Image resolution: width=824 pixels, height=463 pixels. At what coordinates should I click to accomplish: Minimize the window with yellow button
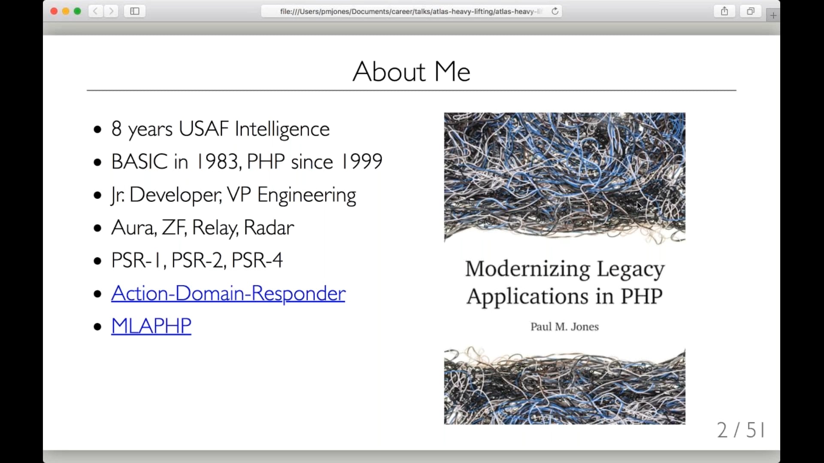(66, 11)
